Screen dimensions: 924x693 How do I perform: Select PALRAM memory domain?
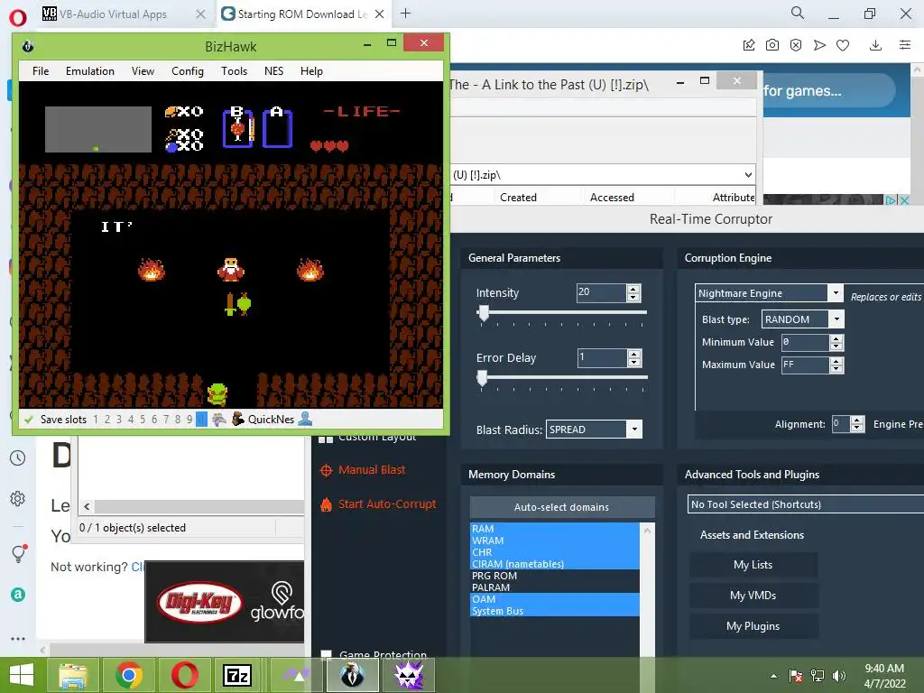(x=555, y=587)
